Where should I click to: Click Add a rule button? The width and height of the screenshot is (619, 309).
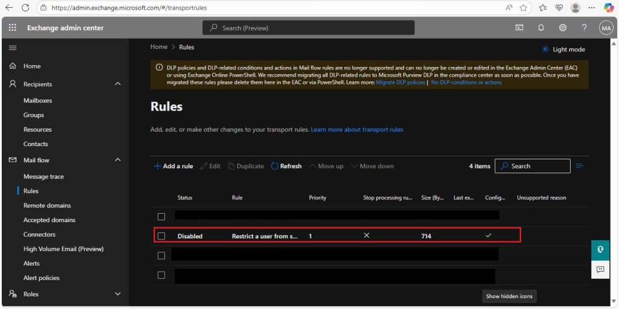point(173,166)
